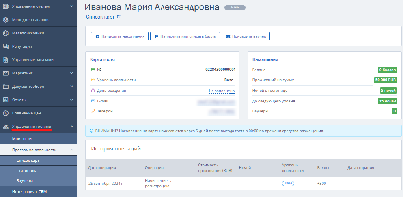Screen dimensions: 403x197
Task: Click the Не заполнено birthday field
Action: (x=222, y=91)
